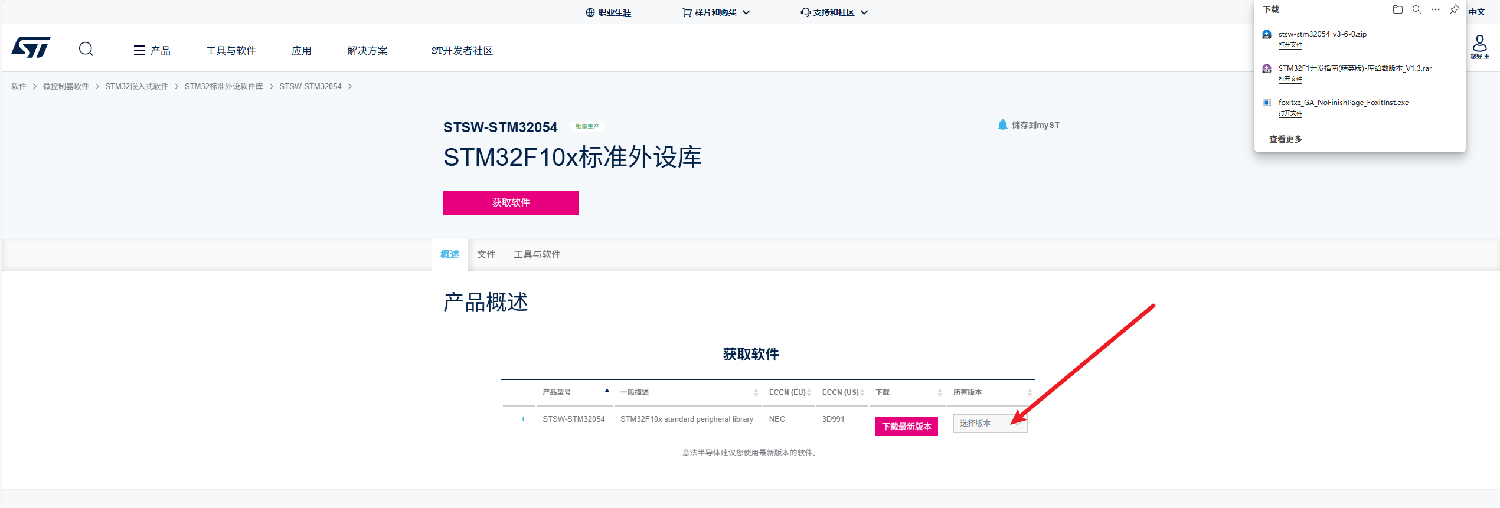Click 打开文件 under STM32F1开发指南 rar

[x=1290, y=79]
